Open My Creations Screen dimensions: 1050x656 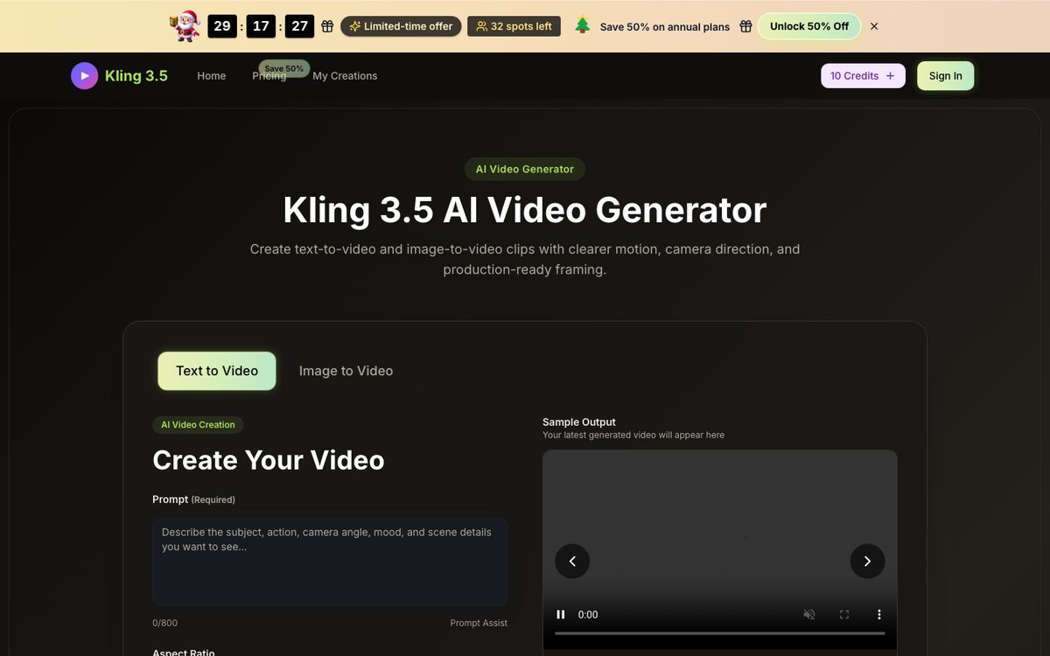click(345, 76)
